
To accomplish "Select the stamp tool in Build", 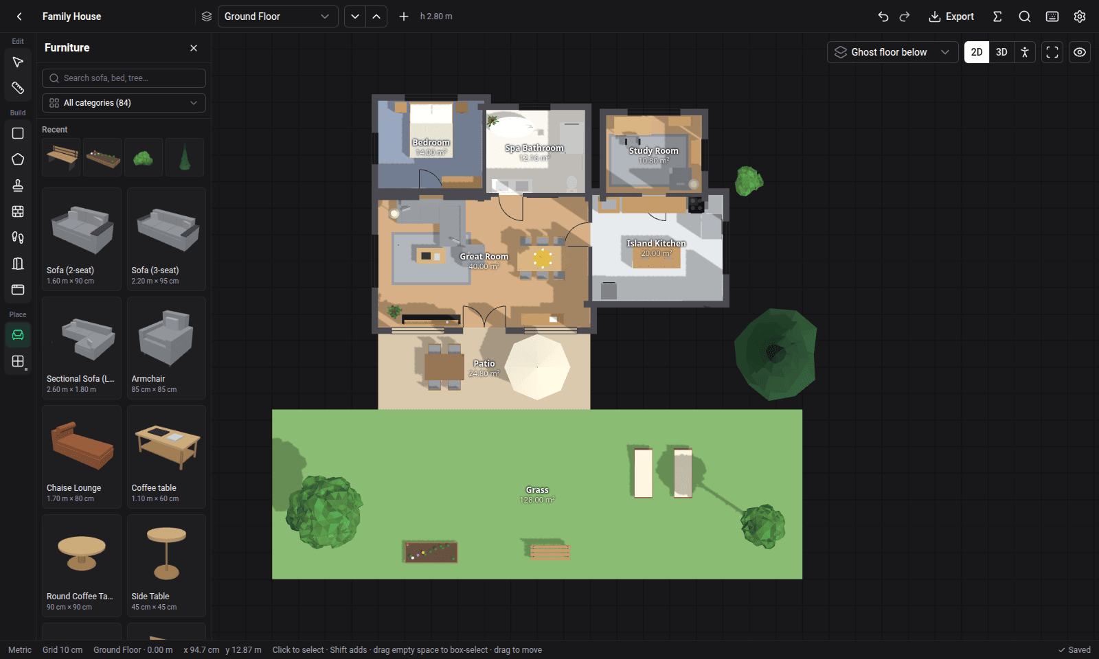I will click(x=18, y=185).
